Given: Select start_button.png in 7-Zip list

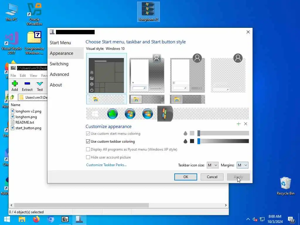Looking at the screenshot, I should tap(26, 128).
